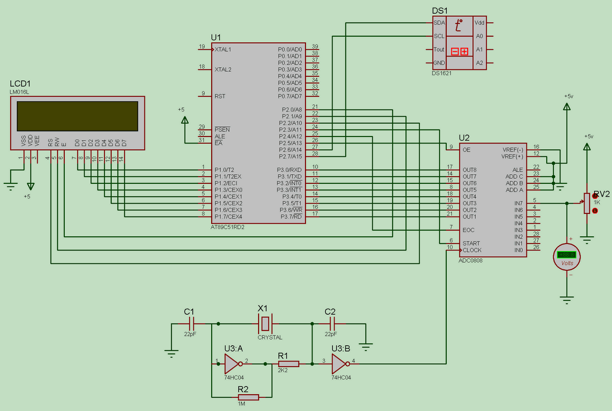612x411 pixels.
Task: Click the +5 power terminal feeding U1 EA pin
Action: pos(185,119)
